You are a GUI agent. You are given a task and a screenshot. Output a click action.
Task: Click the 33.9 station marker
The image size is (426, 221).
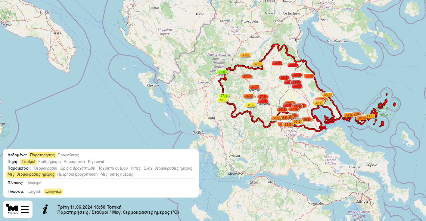[x=327, y=95]
